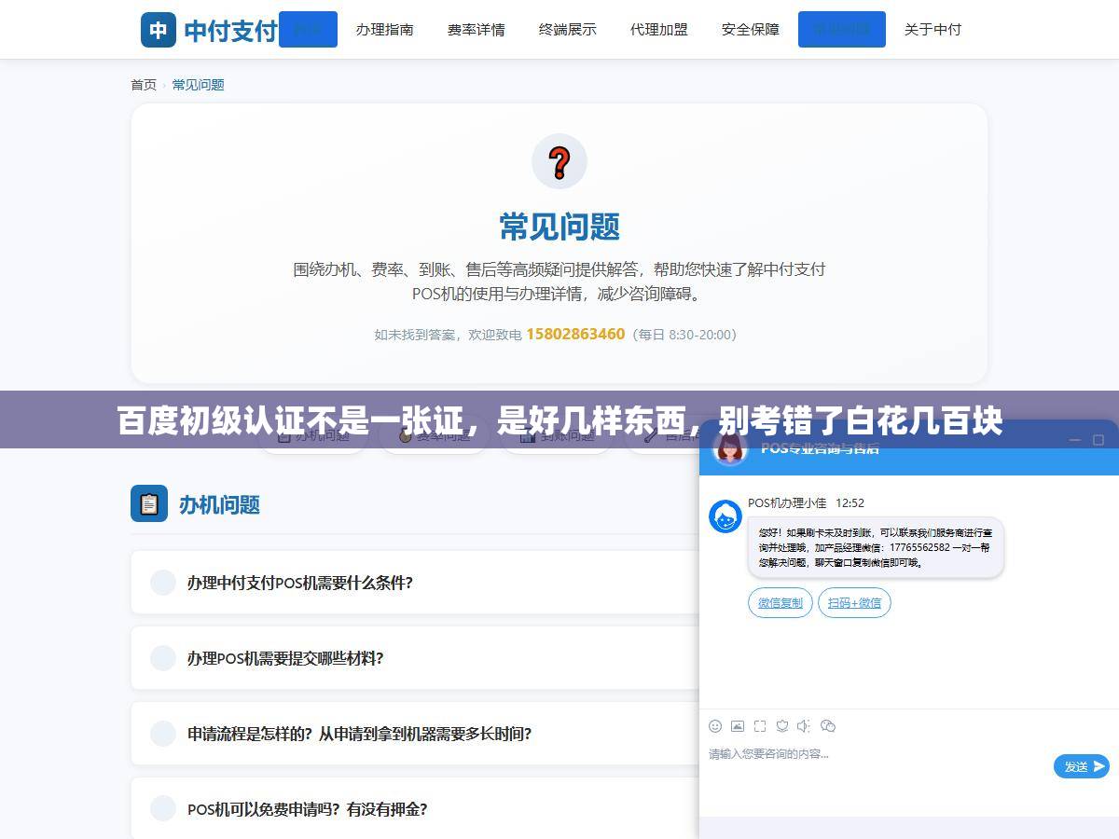Click the phone number 15802863460
This screenshot has height=839, width=1119.
click(575, 334)
